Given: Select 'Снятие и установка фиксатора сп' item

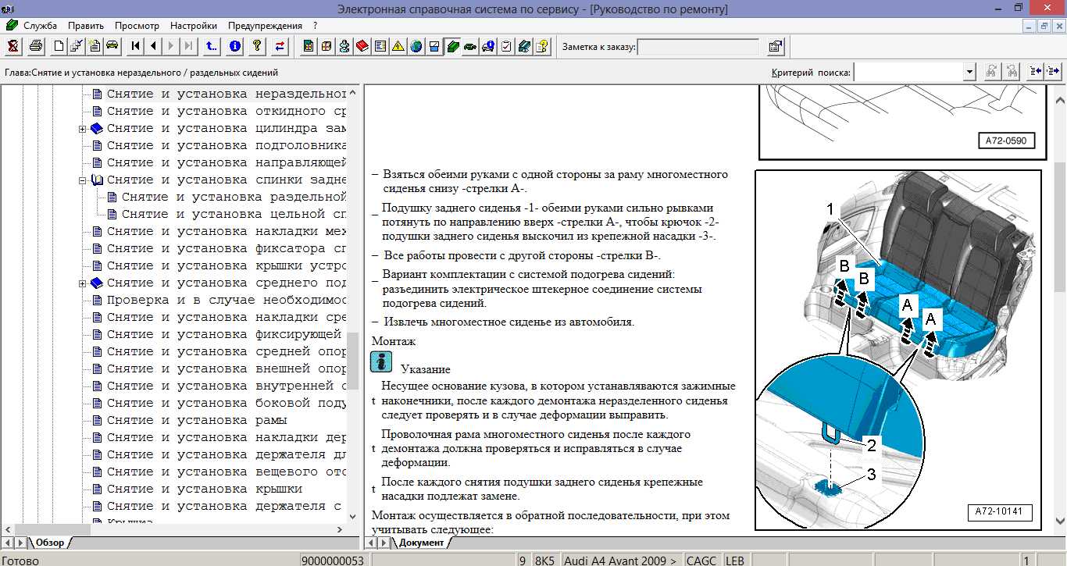Looking at the screenshot, I should point(226,249).
